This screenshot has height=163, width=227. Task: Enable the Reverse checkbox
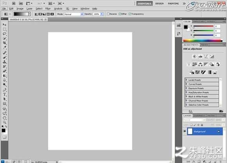[x=108, y=14]
